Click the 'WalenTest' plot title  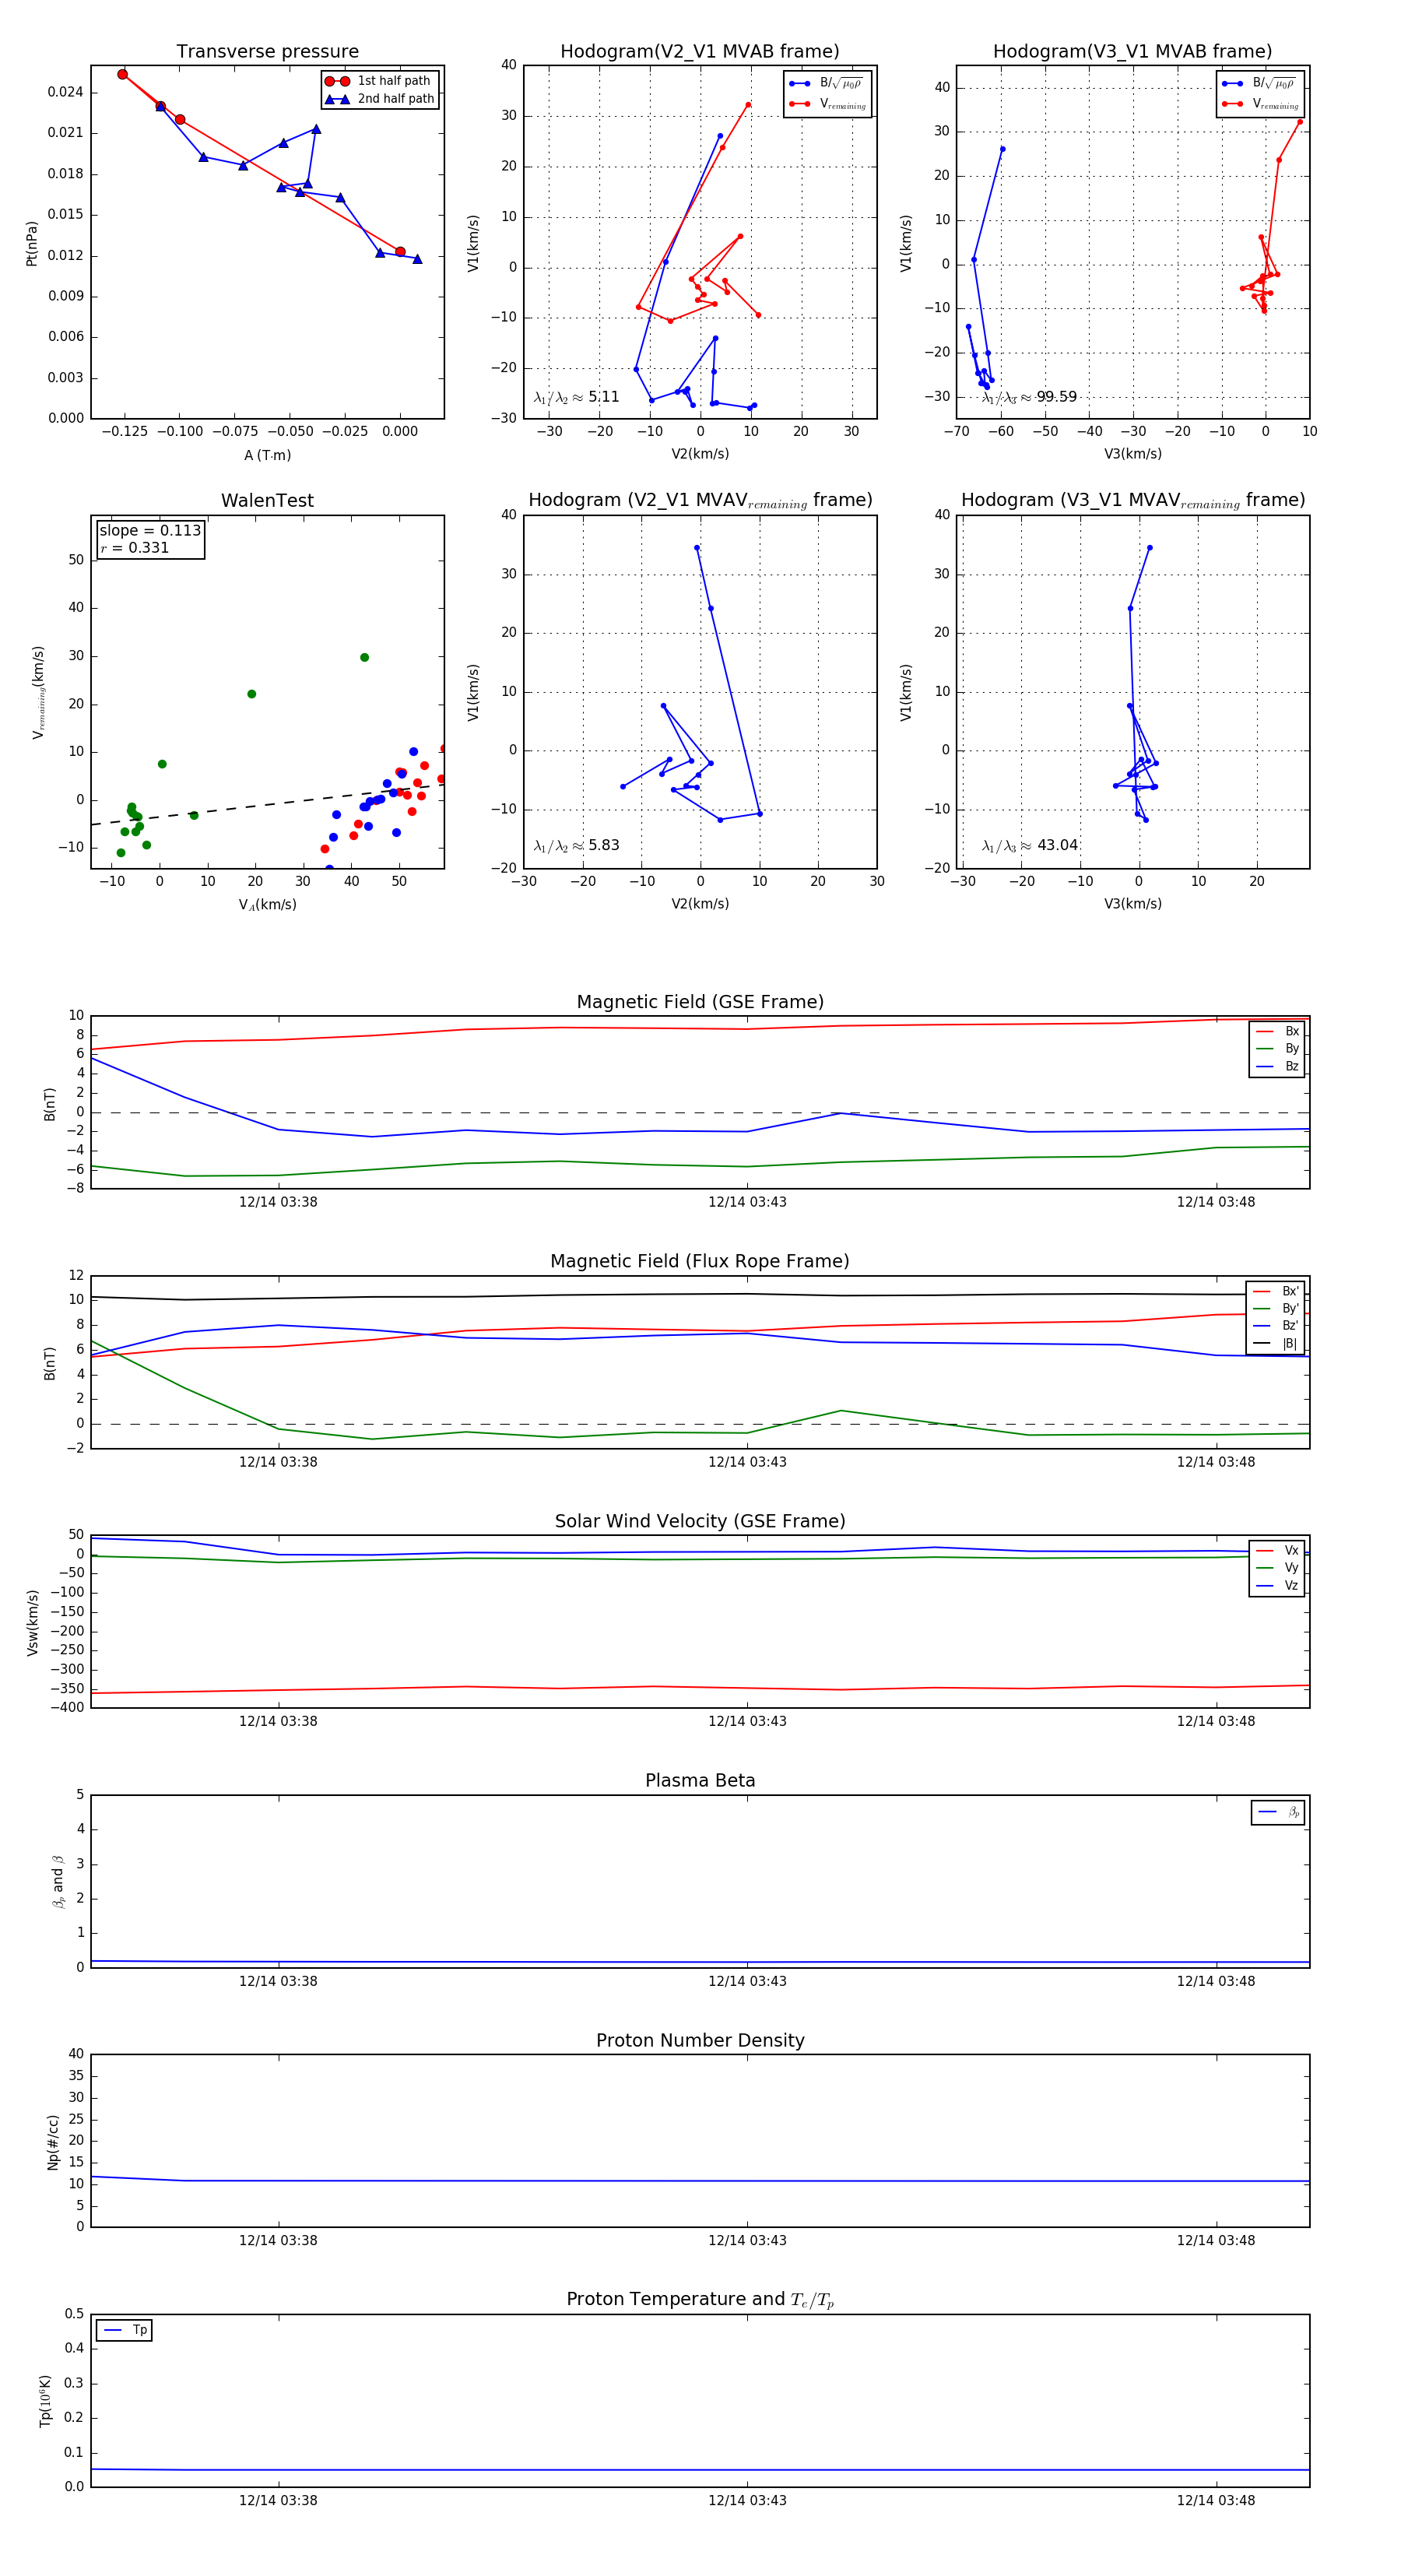267,501
